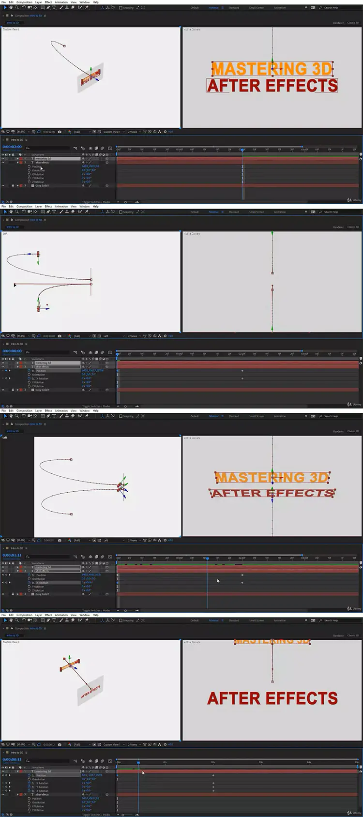363x817 pixels.
Task: Open the Left view dropdown in the 0:00:00:00 viewer
Action: 113,336
